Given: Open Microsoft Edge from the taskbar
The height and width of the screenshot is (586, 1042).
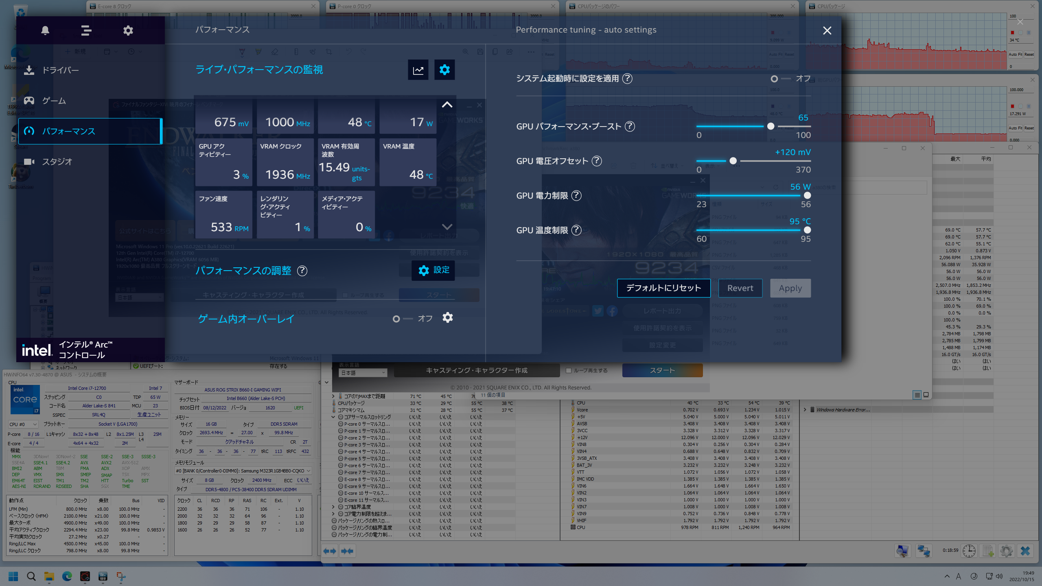Looking at the screenshot, I should (x=67, y=576).
